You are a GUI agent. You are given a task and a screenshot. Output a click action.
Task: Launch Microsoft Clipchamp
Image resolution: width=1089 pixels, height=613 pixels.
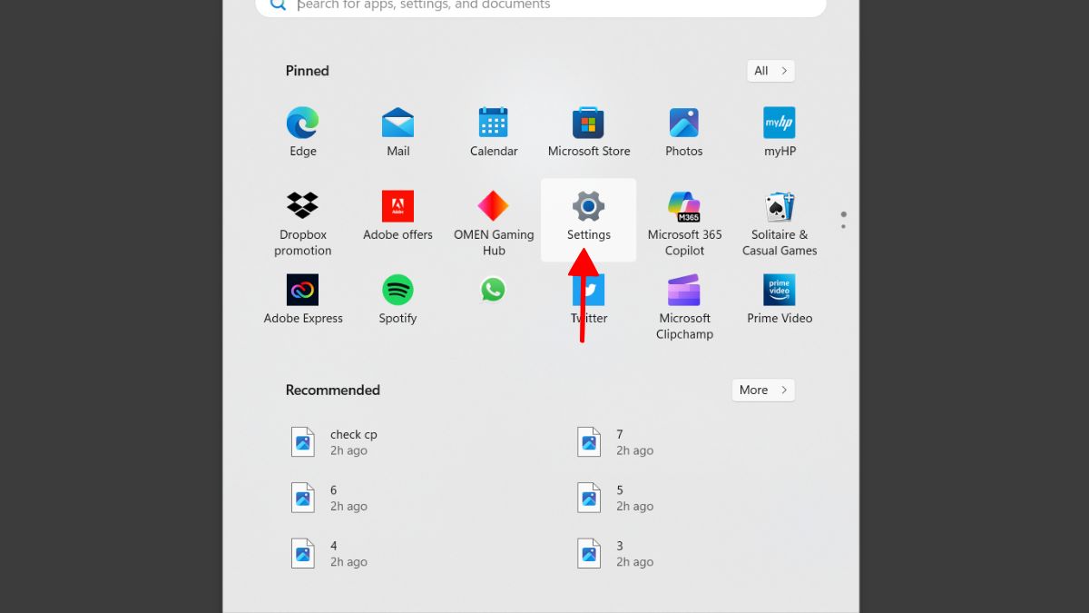coord(684,306)
